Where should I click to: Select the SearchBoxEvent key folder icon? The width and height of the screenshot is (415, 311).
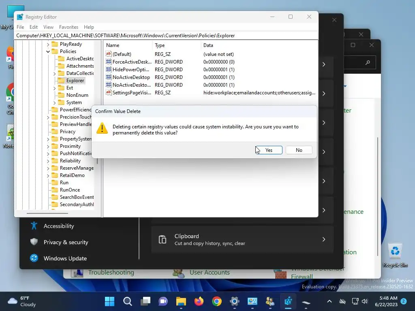[x=55, y=197]
